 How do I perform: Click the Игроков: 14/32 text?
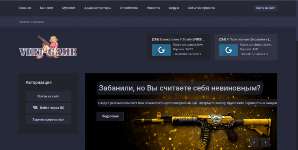click(183, 49)
